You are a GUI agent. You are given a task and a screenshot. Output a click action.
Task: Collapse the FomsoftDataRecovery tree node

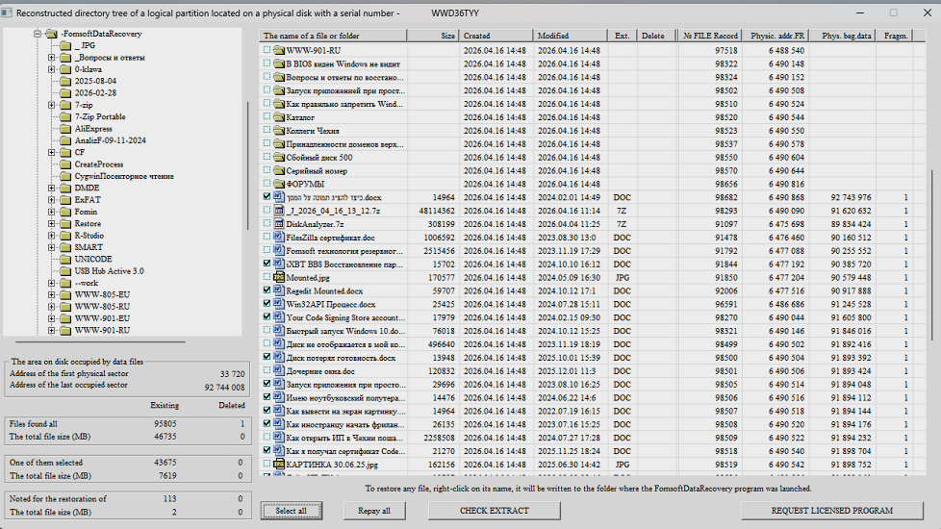(38, 34)
